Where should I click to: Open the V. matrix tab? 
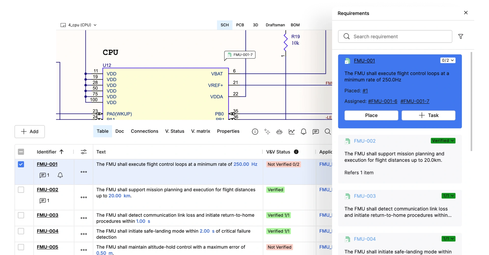(201, 131)
